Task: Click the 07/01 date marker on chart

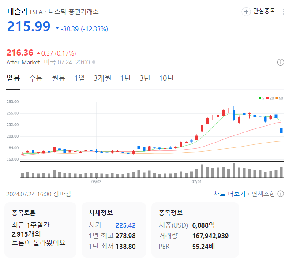Action: (197, 182)
